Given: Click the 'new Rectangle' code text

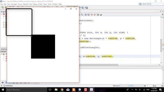Looking at the screenshot, I should (93, 38).
